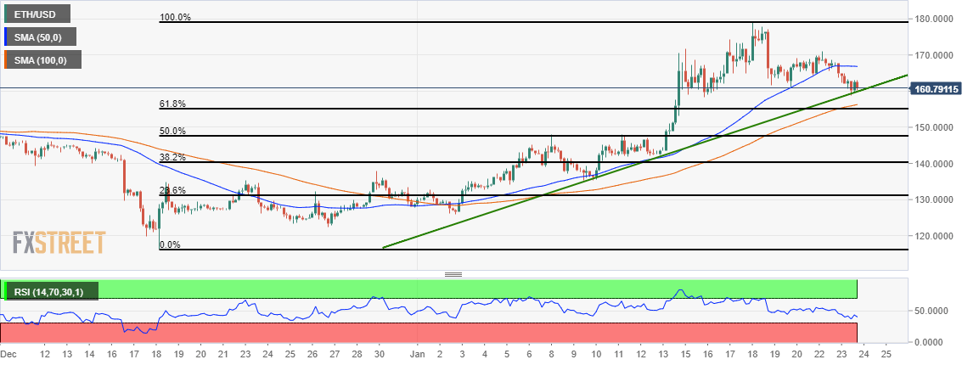Select the 0.0% Fibonacci level label
The width and height of the screenshot is (979, 365).
tap(171, 245)
